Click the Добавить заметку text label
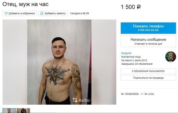Screen dimensions: 178x113 coord(55,13)
